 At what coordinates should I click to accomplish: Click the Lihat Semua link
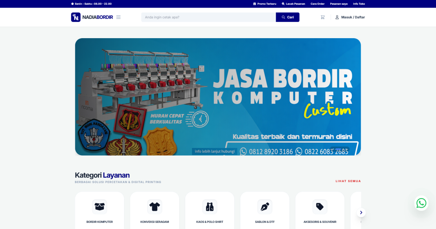pyautogui.click(x=348, y=181)
